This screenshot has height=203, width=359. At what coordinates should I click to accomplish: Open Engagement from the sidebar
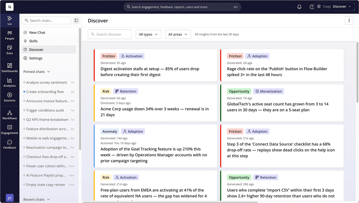click(10, 130)
